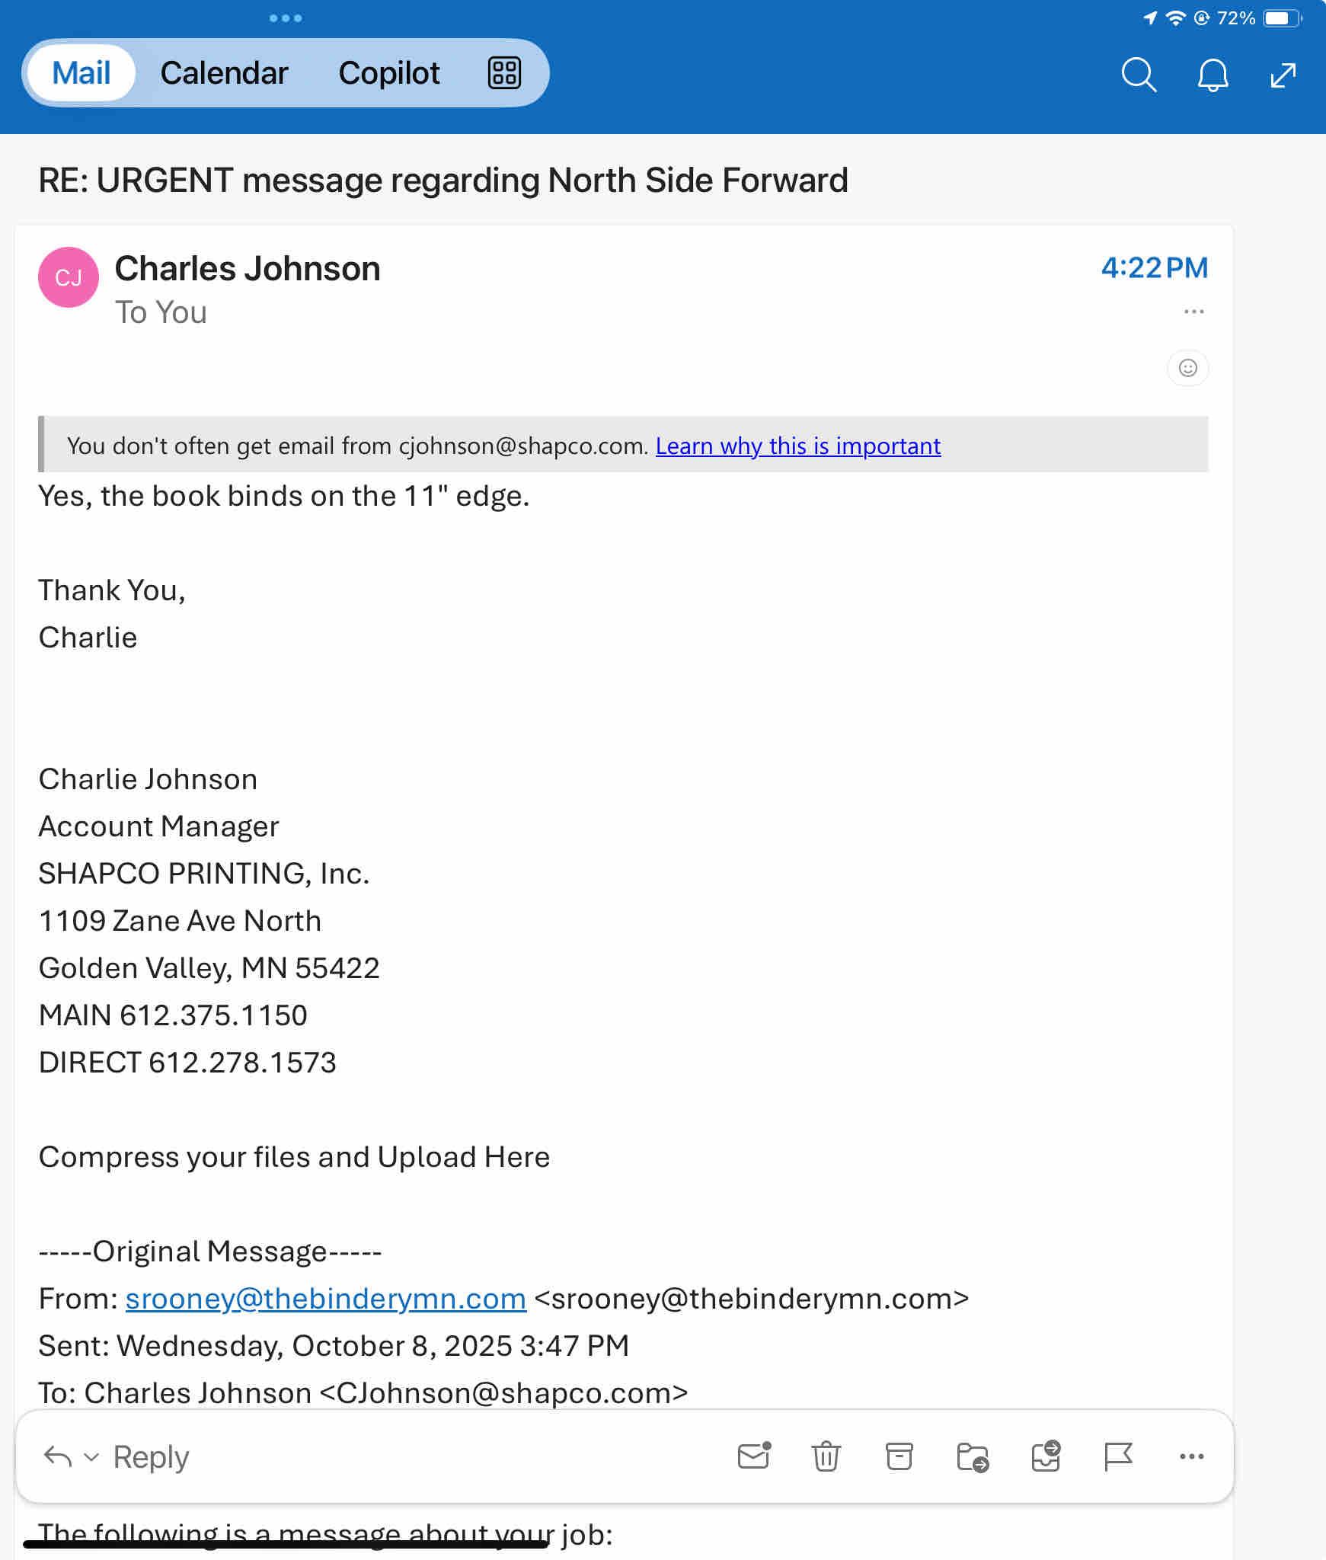Switch to the Copilot tab

(388, 73)
